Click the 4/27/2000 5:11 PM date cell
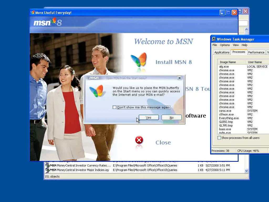Viewport: 269px width, 202px height. 218,170
